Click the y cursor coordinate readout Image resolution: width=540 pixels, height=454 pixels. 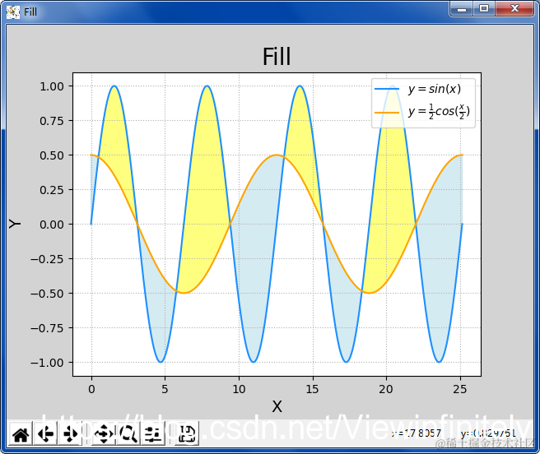point(488,433)
